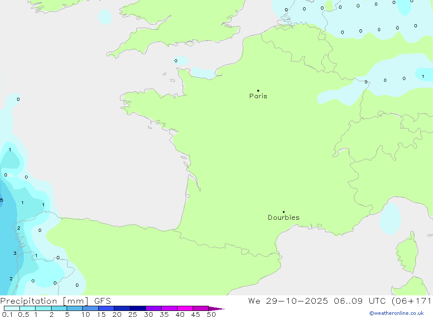
Task: Pick the blue 10–15 mm legend swatch
Action: [x=90, y=308]
